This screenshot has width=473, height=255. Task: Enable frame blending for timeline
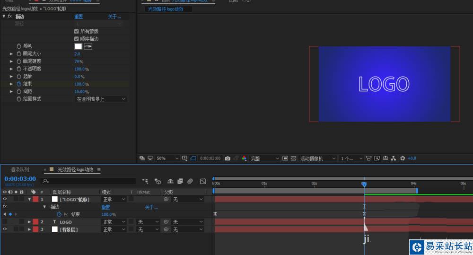coord(180,181)
